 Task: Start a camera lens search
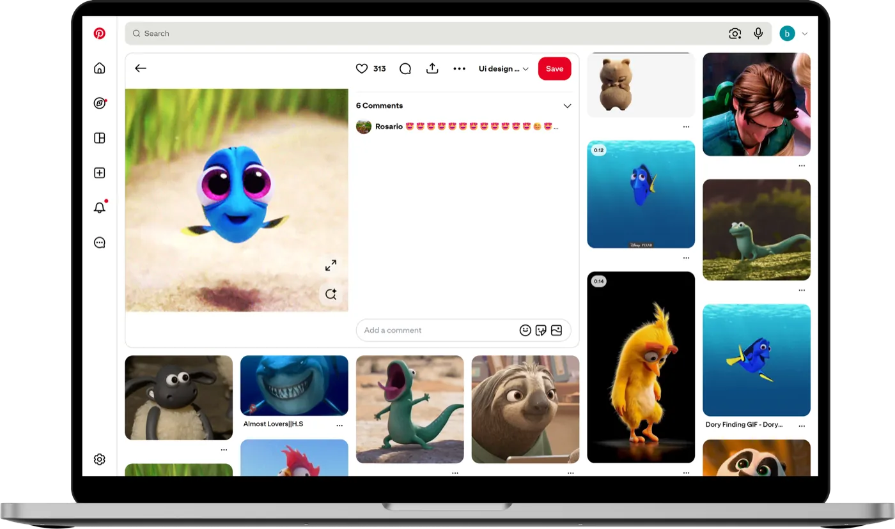tap(735, 33)
